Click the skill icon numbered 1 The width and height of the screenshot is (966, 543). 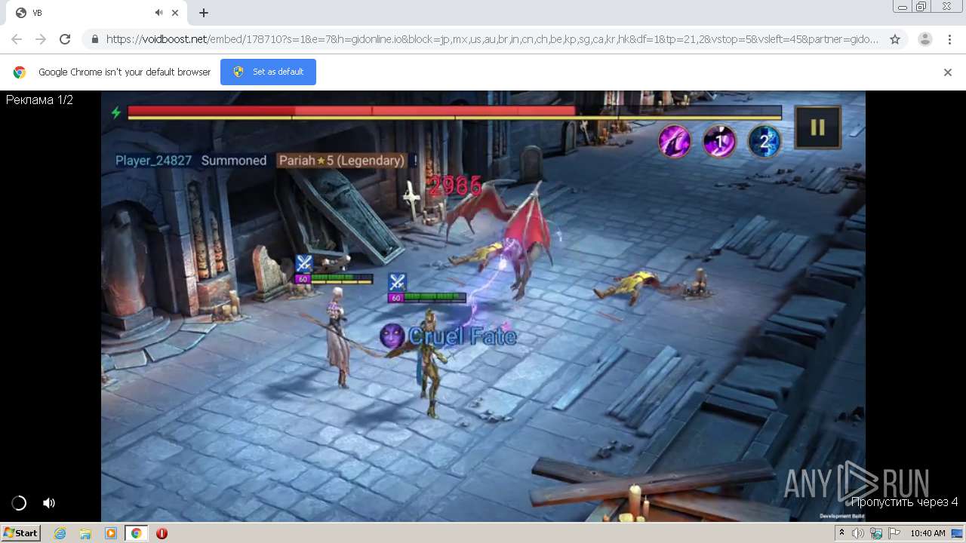point(719,141)
